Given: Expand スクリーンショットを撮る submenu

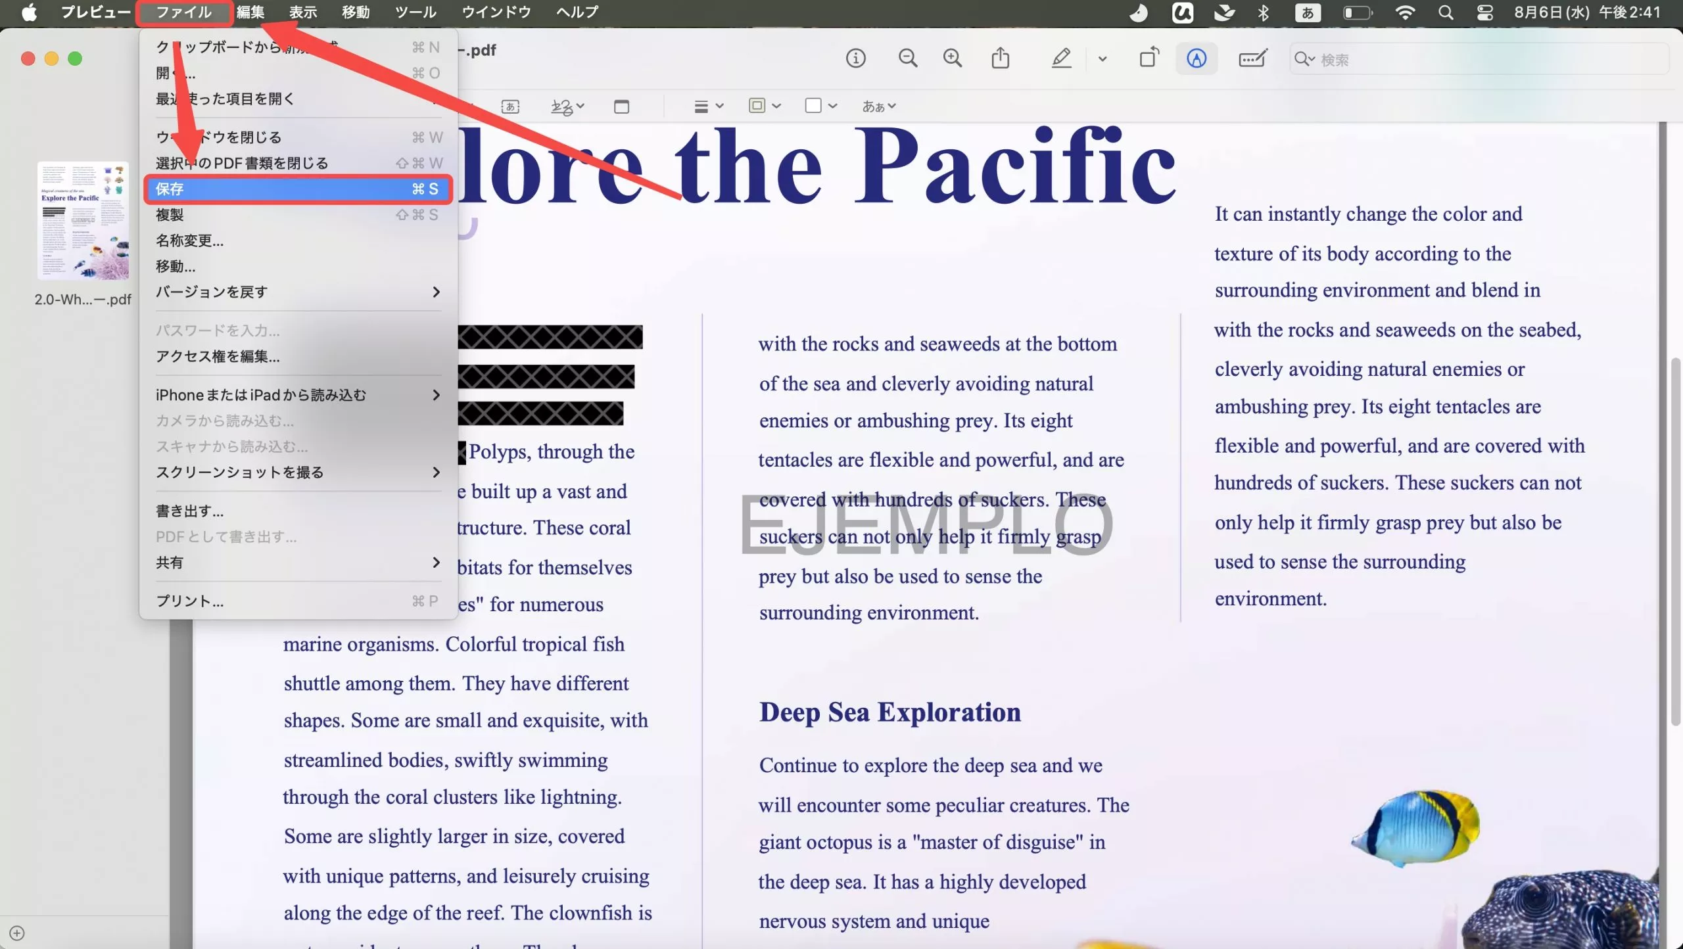Looking at the screenshot, I should pos(297,473).
